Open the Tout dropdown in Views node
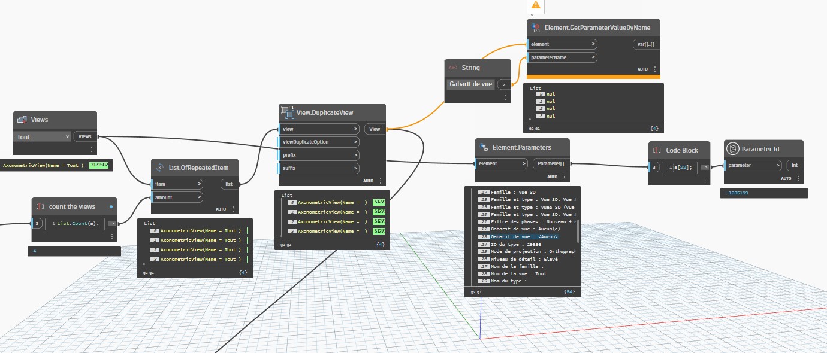Viewport: 827px width, 353px height. [42, 136]
